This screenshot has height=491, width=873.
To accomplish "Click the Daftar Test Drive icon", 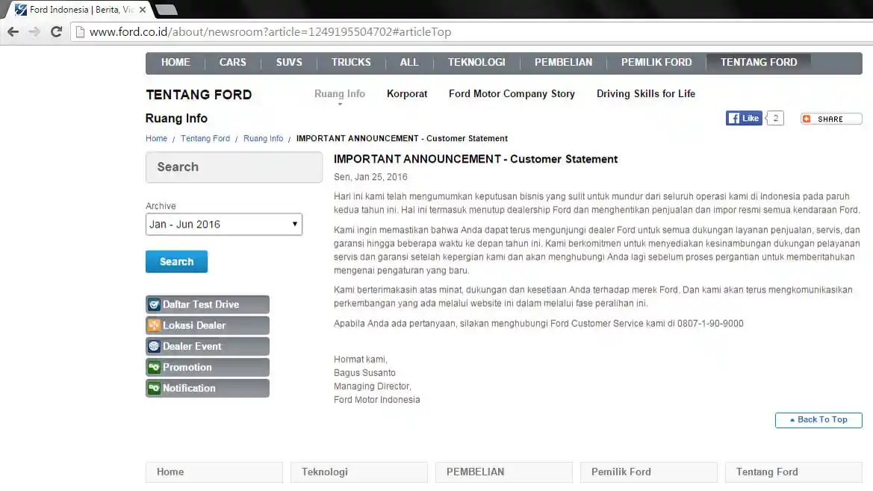I will click(155, 304).
